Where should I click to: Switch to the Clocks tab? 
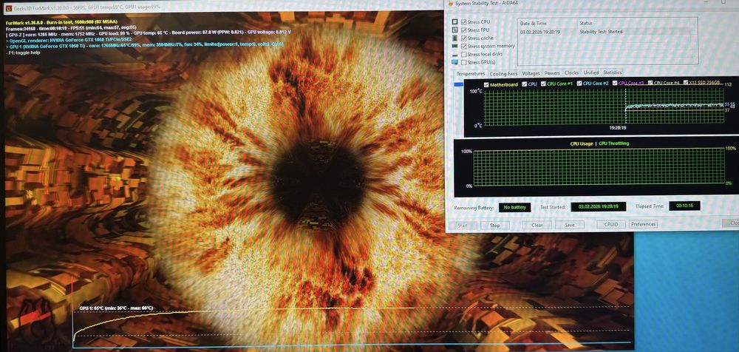coord(571,72)
